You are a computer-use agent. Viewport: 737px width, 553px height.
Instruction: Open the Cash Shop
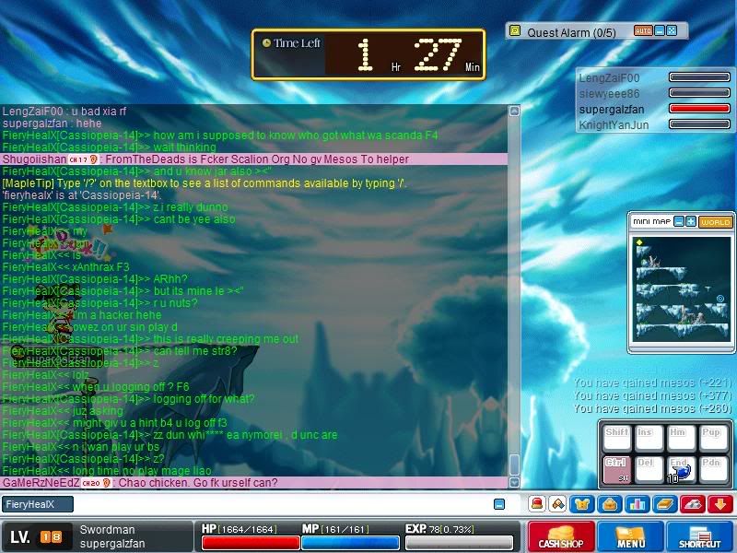coord(562,536)
